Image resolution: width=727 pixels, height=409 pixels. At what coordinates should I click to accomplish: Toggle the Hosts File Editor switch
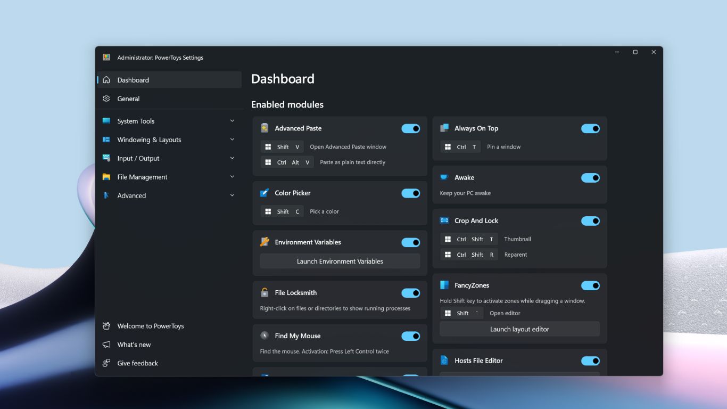tap(590, 361)
